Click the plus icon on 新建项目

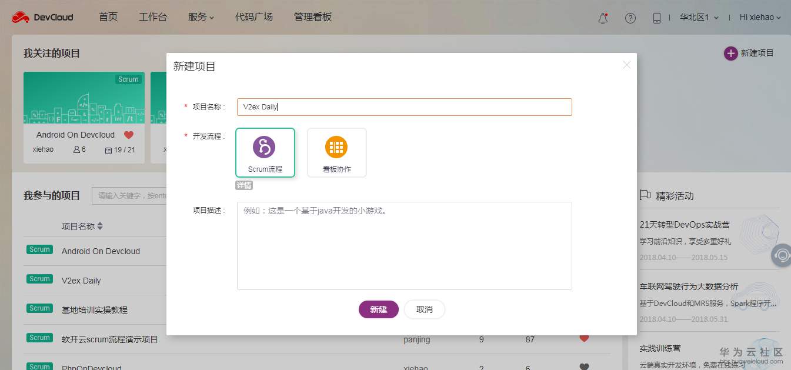(x=730, y=53)
